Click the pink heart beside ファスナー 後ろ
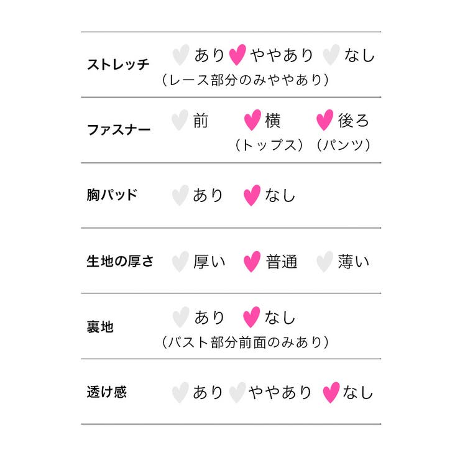This screenshot has height=460, width=460. 324,120
